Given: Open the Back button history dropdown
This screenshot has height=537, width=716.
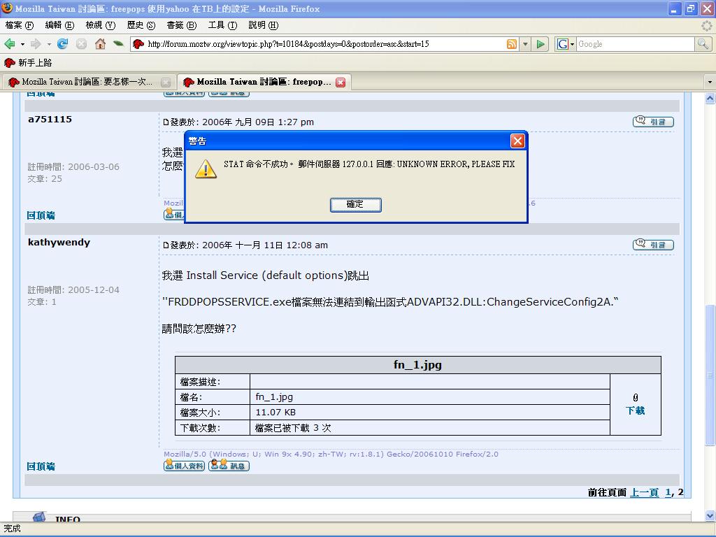Looking at the screenshot, I should 22,44.
